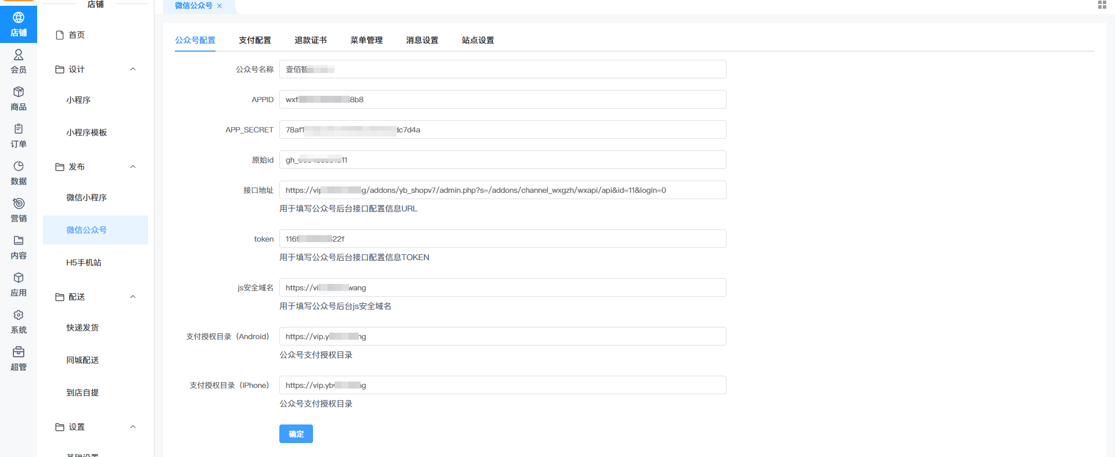Collapse the 发布 menu group
The width and height of the screenshot is (1115, 457).
pyautogui.click(x=133, y=167)
